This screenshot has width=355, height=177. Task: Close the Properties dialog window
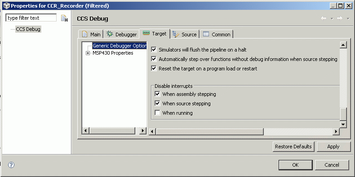(348, 6)
